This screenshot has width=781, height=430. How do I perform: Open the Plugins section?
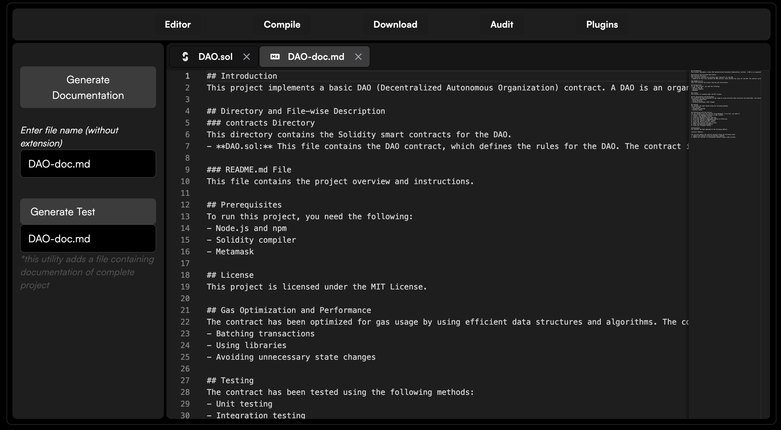[602, 24]
